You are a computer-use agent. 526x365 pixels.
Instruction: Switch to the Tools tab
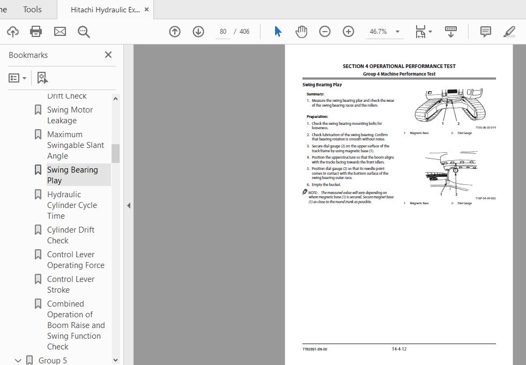point(32,10)
